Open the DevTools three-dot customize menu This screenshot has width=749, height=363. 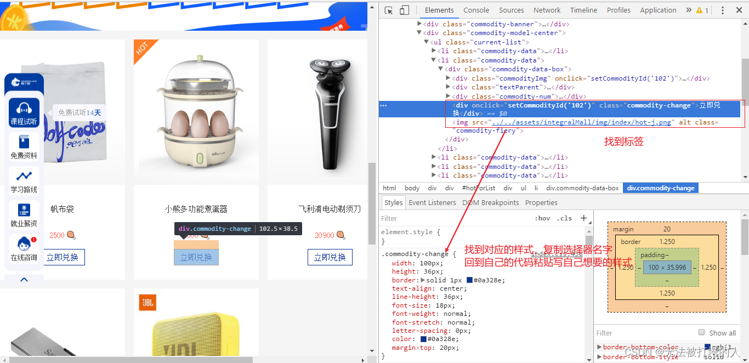pos(723,10)
